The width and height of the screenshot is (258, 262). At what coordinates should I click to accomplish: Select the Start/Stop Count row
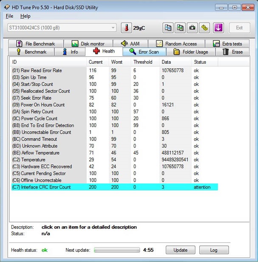[x=115, y=84]
